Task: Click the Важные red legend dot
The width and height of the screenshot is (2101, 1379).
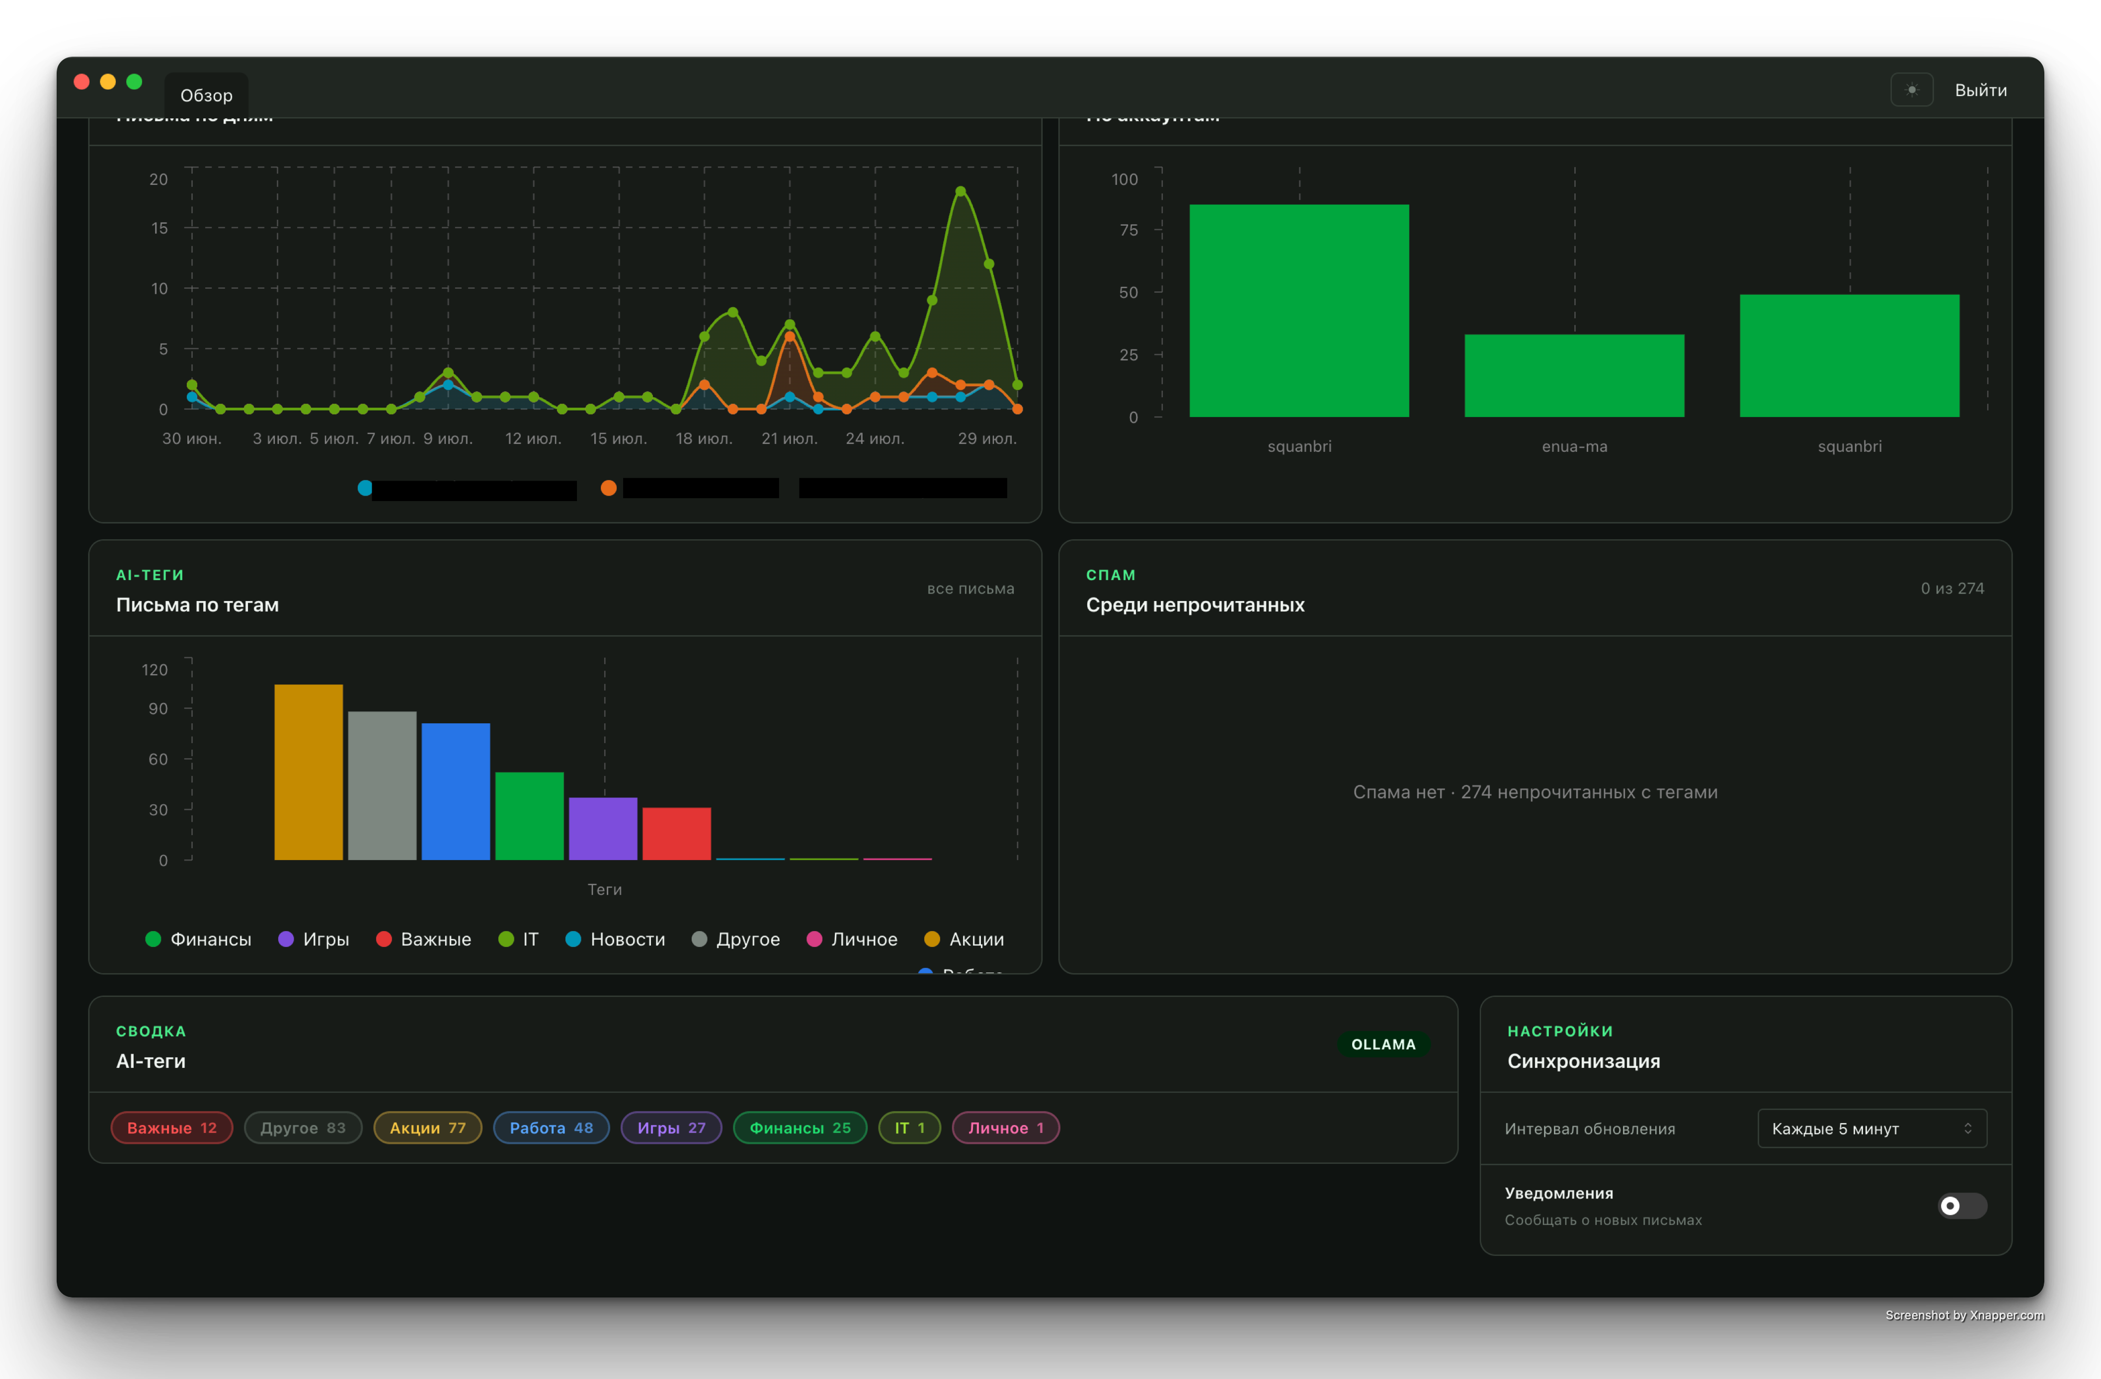Action: coord(383,940)
